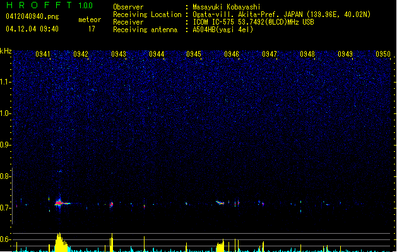Click the 'Receiving antenna' label
The width and height of the screenshot is (397, 252).
pos(145,30)
